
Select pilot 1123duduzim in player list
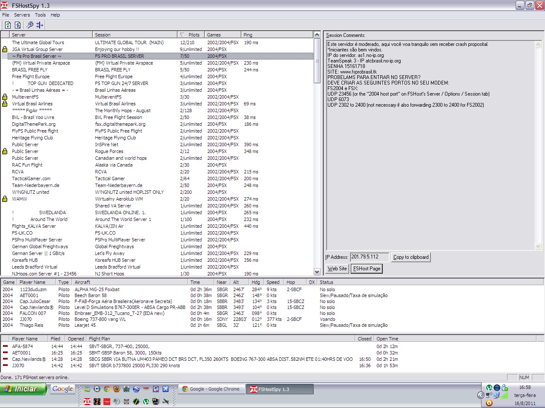pyautogui.click(x=272, y=289)
